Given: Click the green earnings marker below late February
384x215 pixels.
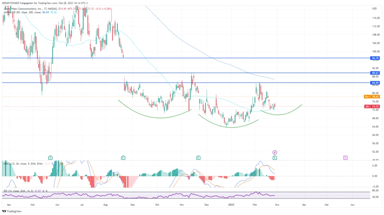Looking at the screenshot, I should (x=275, y=158).
